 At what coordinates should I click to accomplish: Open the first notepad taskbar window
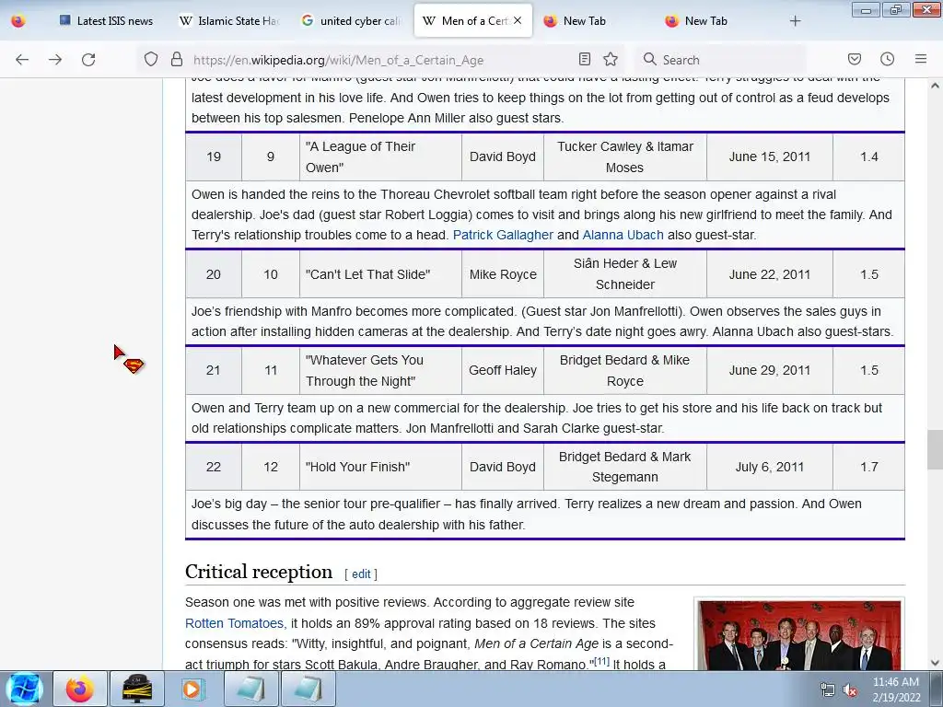tap(250, 689)
